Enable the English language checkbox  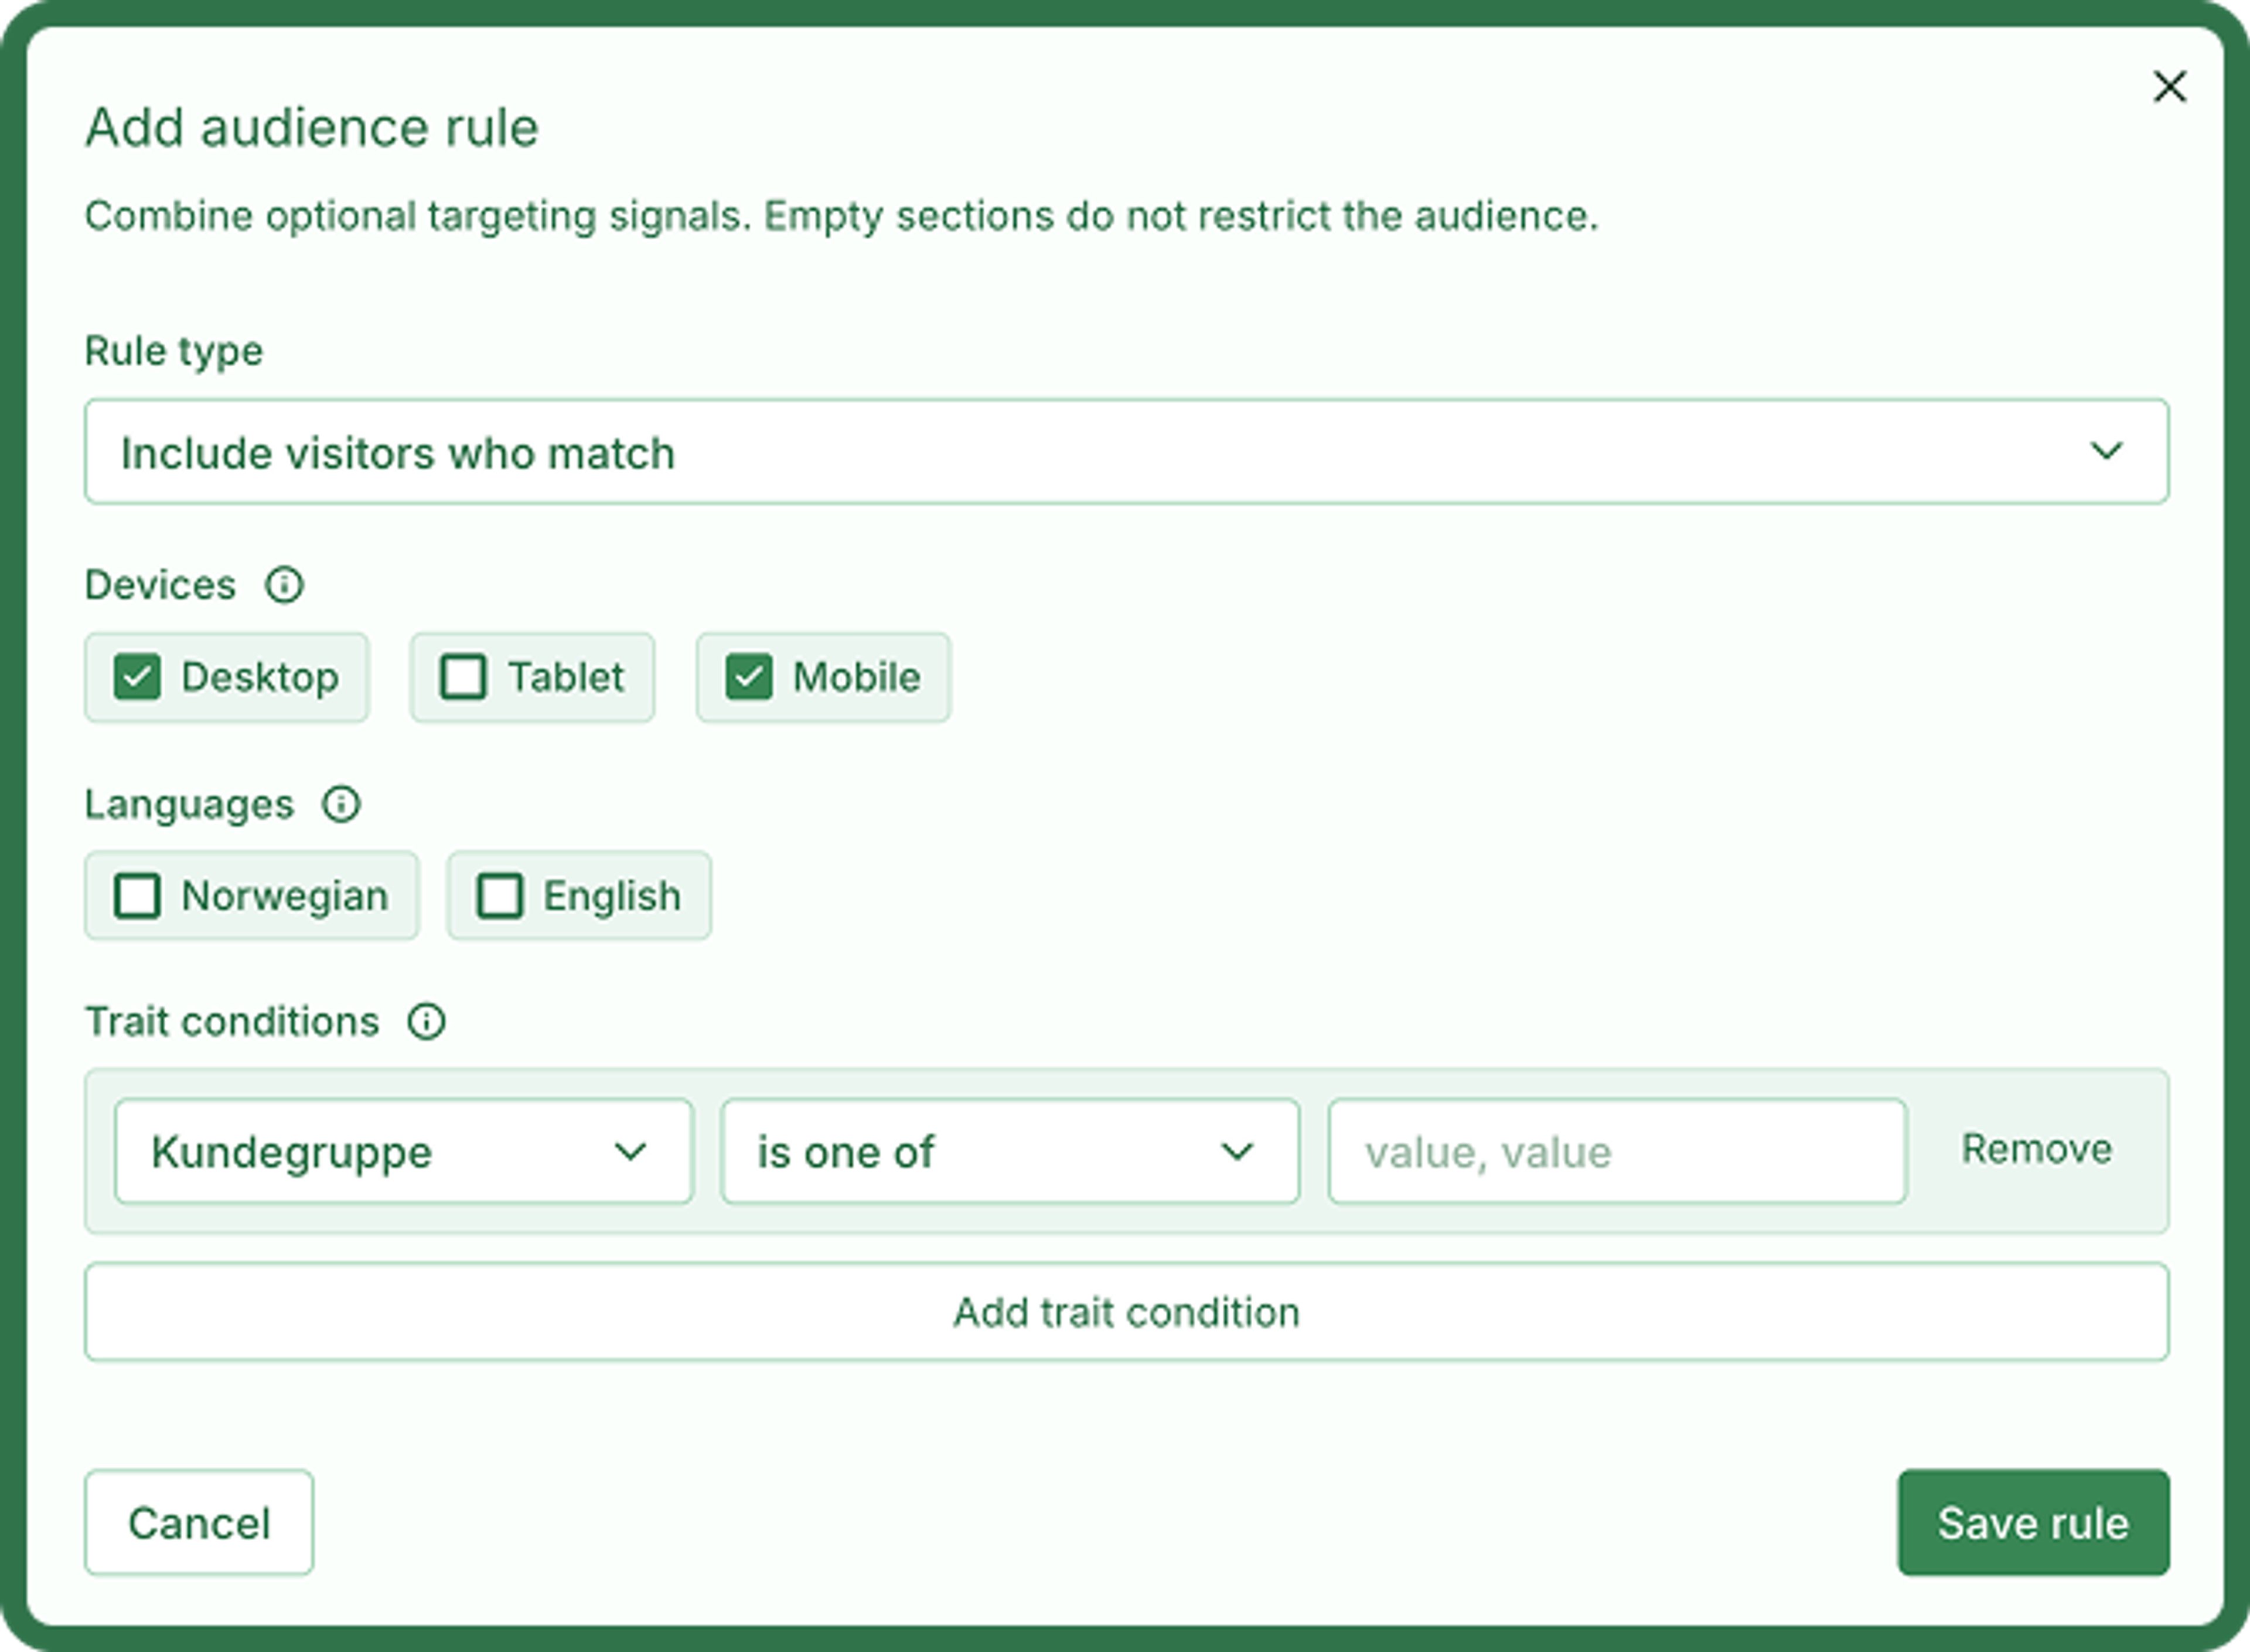pyautogui.click(x=500, y=896)
